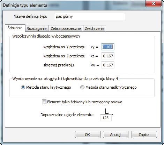This screenshot has height=145, width=164.
Task: Click the Nazwa definicji typu text field
Action: [x=90, y=17]
